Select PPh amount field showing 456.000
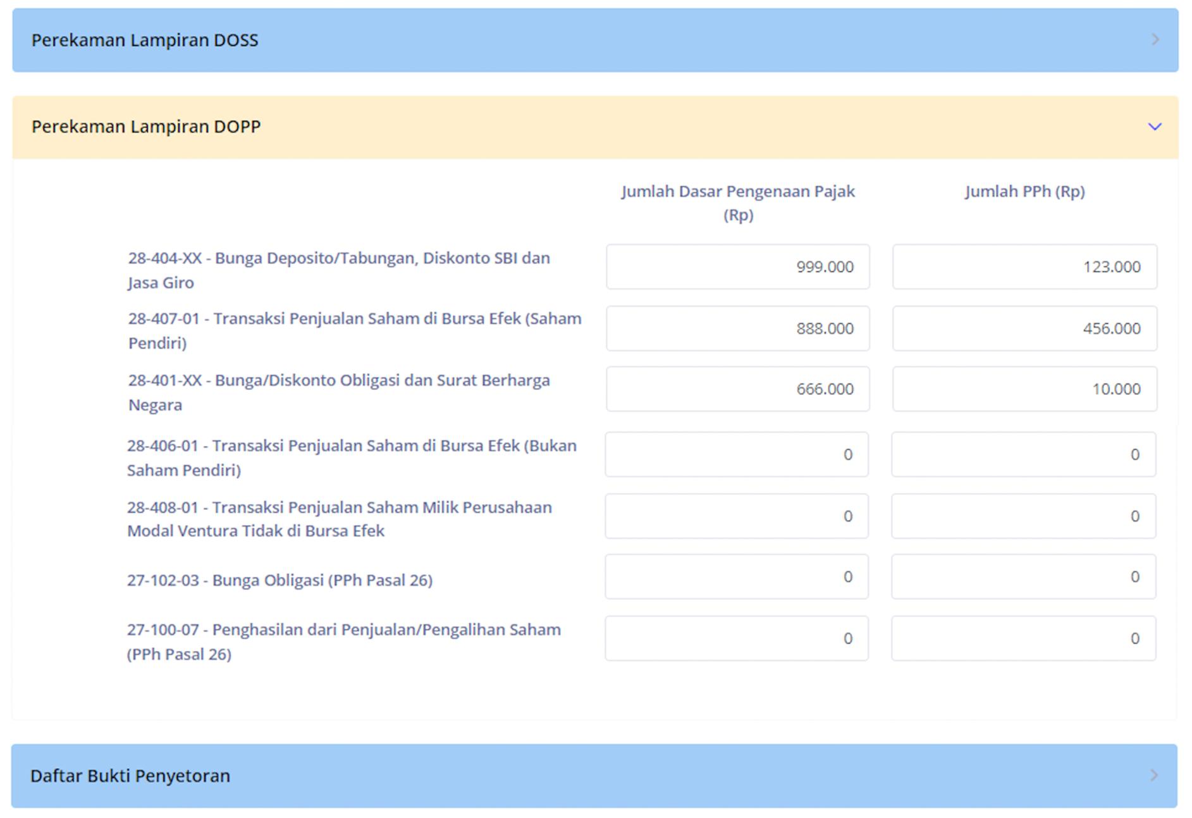Screen dimensions: 1192x818 1024,328
